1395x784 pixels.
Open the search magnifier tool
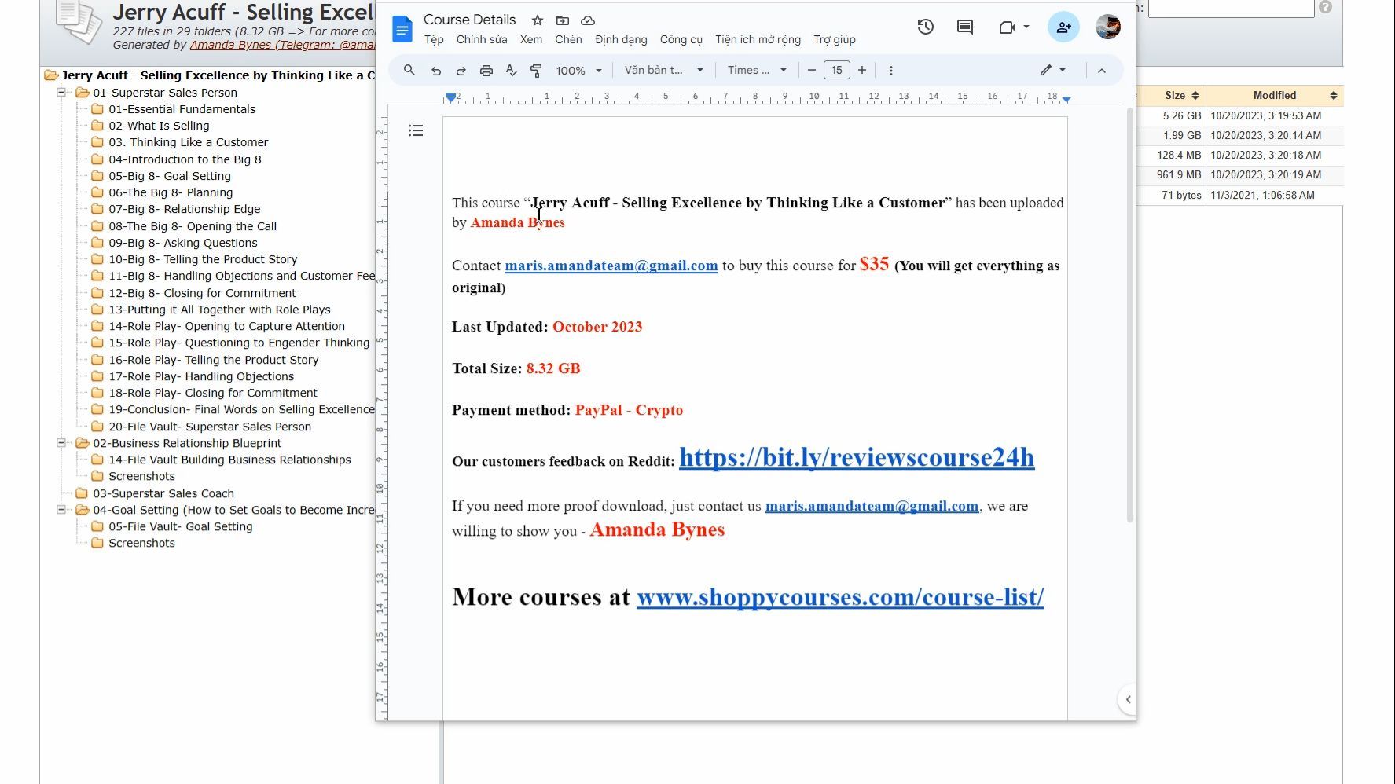(409, 71)
